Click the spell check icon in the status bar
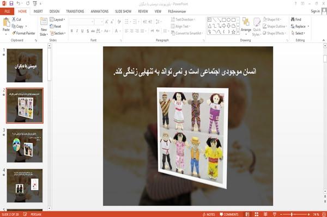Image resolution: width=327 pixels, height=217 pixels. 25,214
